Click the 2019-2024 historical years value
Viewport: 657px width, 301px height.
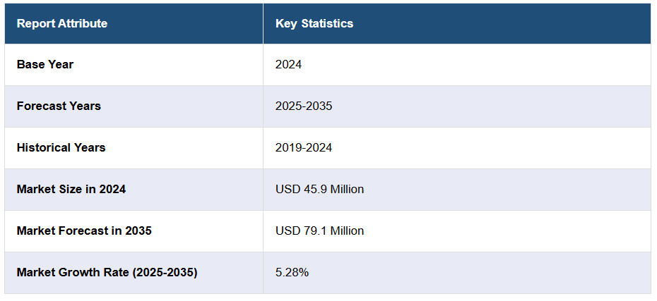click(304, 147)
